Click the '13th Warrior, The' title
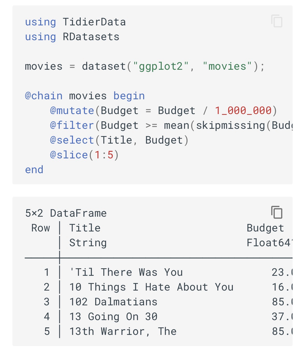 point(123,332)
